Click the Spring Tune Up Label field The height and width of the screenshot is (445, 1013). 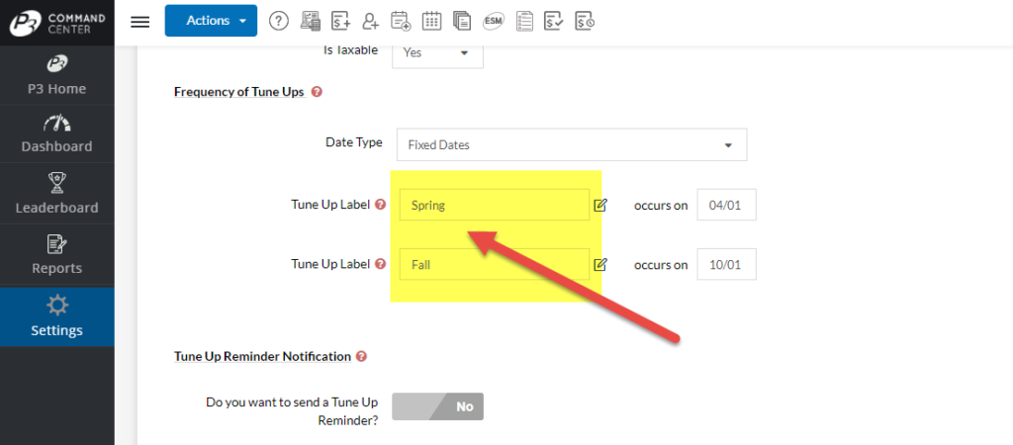point(494,206)
